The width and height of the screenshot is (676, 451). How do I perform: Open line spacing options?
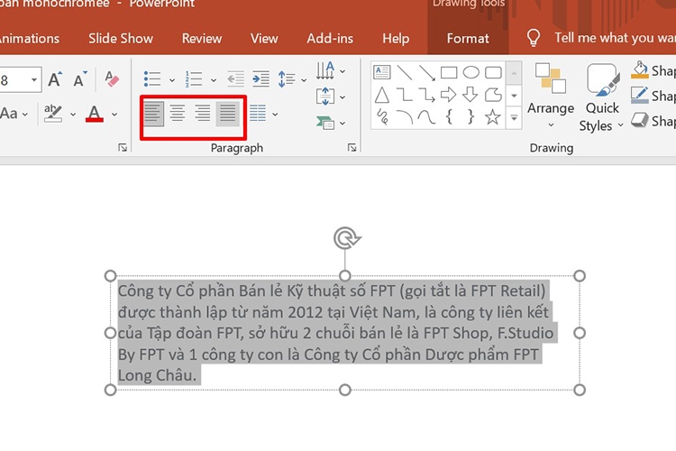point(292,79)
